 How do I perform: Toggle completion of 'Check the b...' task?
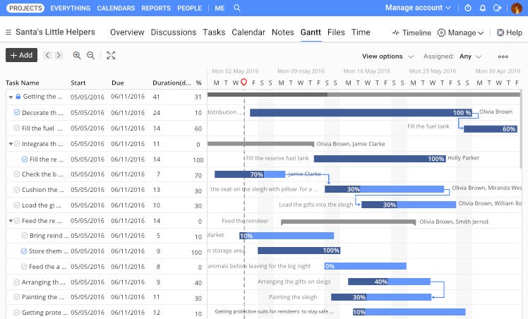(x=16, y=174)
